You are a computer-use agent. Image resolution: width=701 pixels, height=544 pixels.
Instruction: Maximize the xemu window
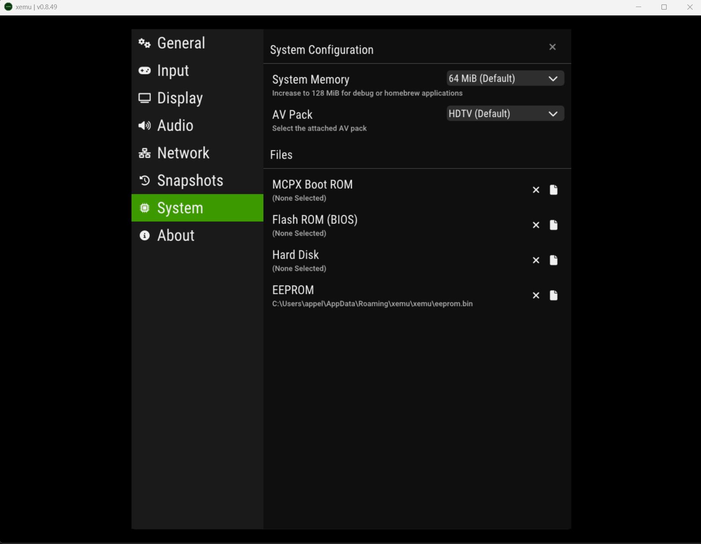(x=664, y=7)
